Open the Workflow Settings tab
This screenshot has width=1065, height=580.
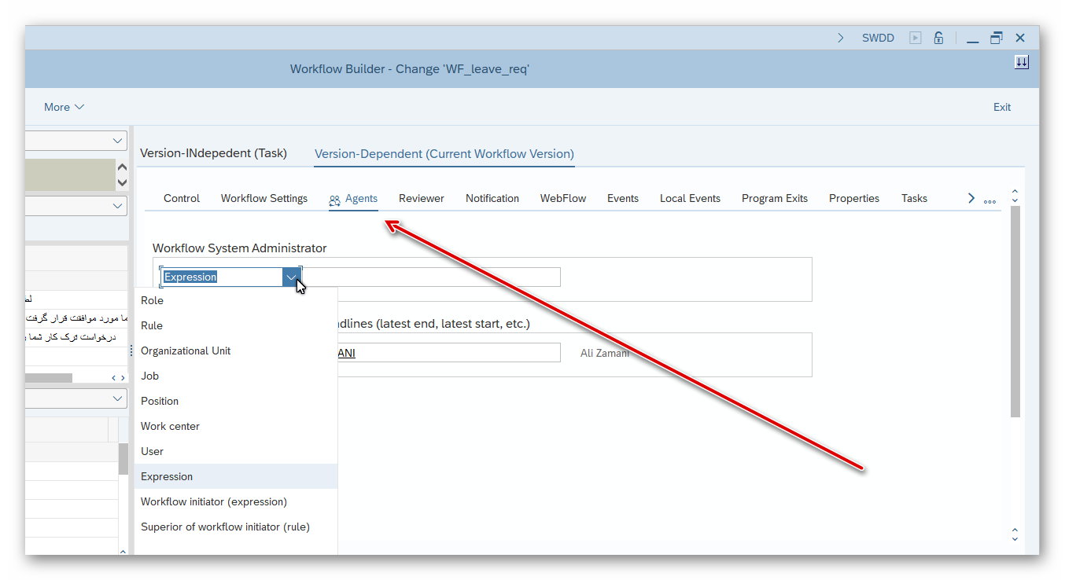pyautogui.click(x=264, y=198)
